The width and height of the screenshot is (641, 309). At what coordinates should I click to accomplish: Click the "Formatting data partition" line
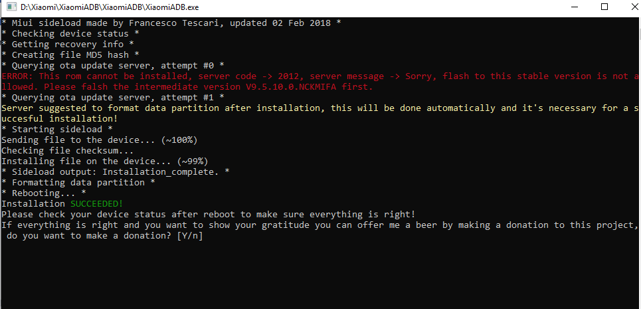[x=78, y=182]
